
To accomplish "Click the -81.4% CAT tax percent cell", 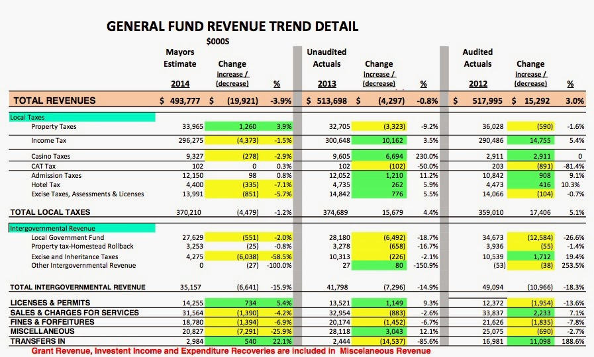I will (574, 166).
